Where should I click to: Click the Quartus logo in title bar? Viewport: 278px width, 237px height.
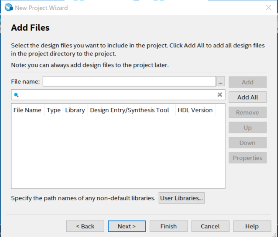(x=8, y=8)
